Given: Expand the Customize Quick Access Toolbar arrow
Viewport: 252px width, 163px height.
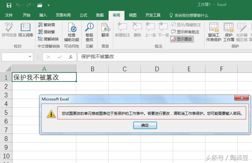Looking at the screenshot, I should (48, 5).
